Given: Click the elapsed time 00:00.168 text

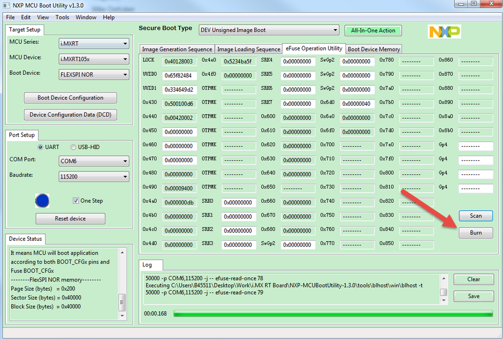Looking at the screenshot, I should [x=155, y=314].
